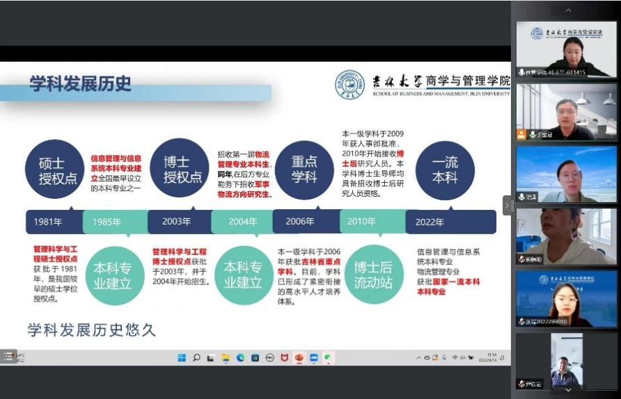Open the Windows Start menu in the shared taskbar

coord(182,357)
